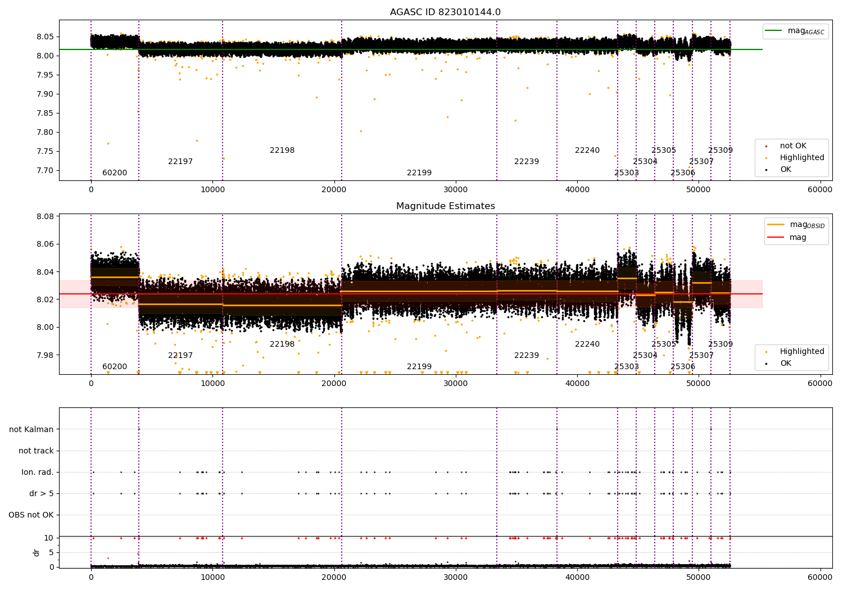Click obsid 25304 in Magnitude Estimates plot
Viewport: 843px width, 590px height.
[x=645, y=356]
